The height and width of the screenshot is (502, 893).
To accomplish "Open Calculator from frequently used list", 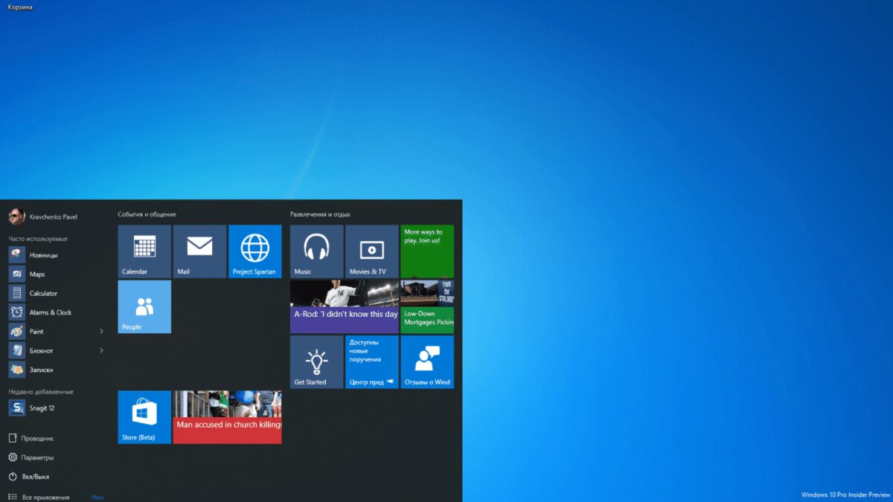I will 42,293.
